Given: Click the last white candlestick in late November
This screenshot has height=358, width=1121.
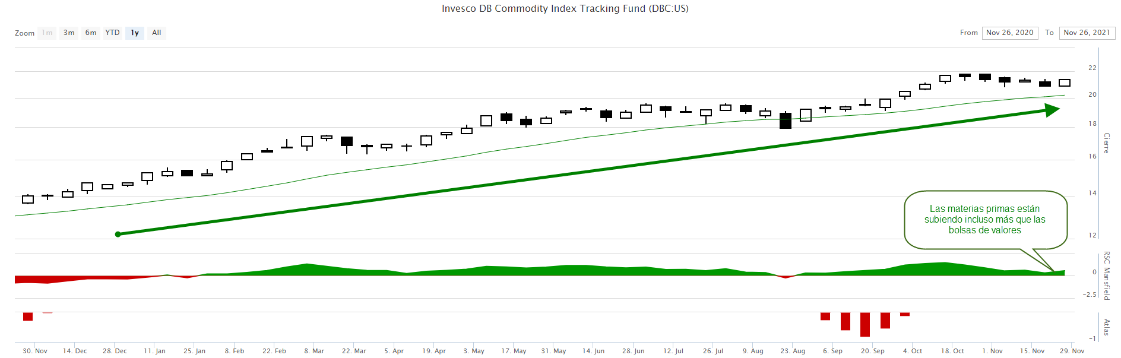Looking at the screenshot, I should tap(1064, 83).
